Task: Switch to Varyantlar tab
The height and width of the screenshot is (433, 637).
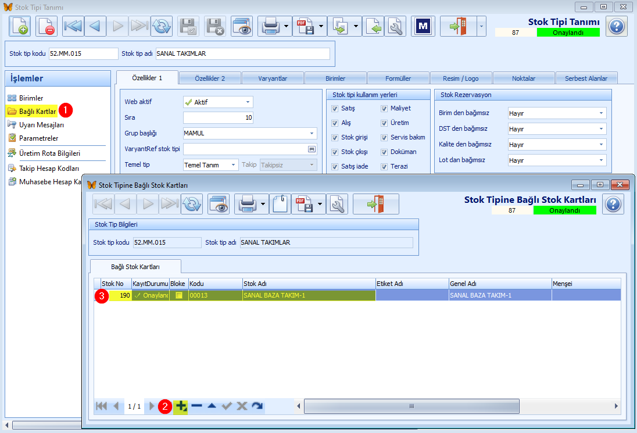Action: click(x=273, y=78)
